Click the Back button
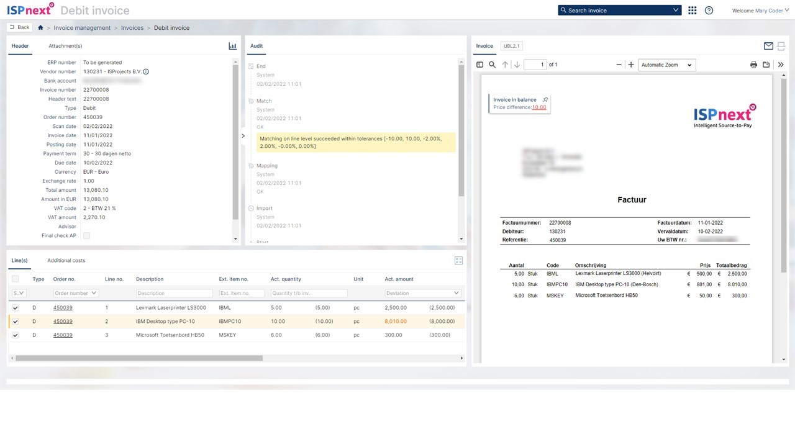795x447 pixels. 19,27
